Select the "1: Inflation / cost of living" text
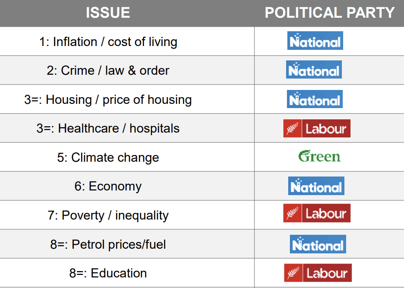 click(108, 42)
